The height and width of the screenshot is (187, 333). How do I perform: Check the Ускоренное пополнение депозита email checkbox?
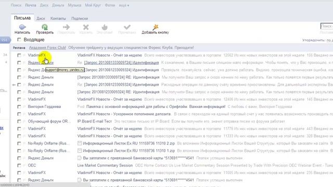coord(19,114)
